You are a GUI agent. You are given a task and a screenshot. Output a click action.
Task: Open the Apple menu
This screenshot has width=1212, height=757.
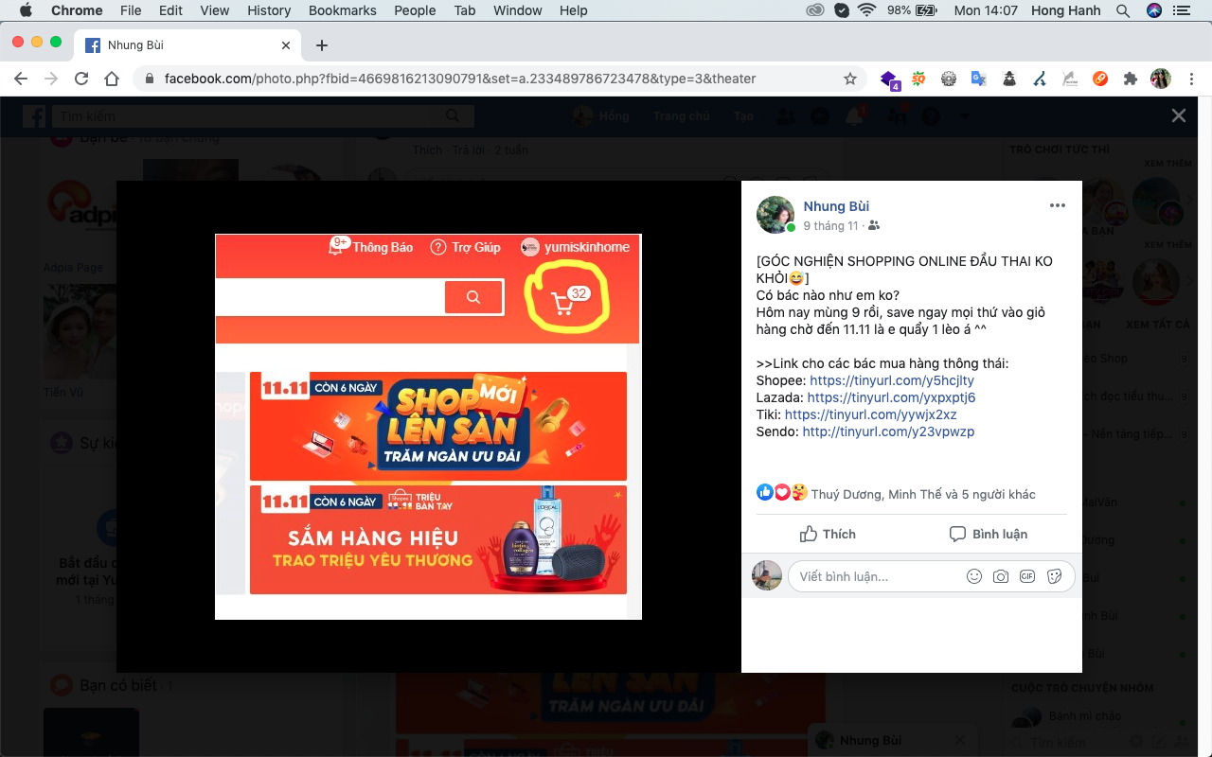26,10
